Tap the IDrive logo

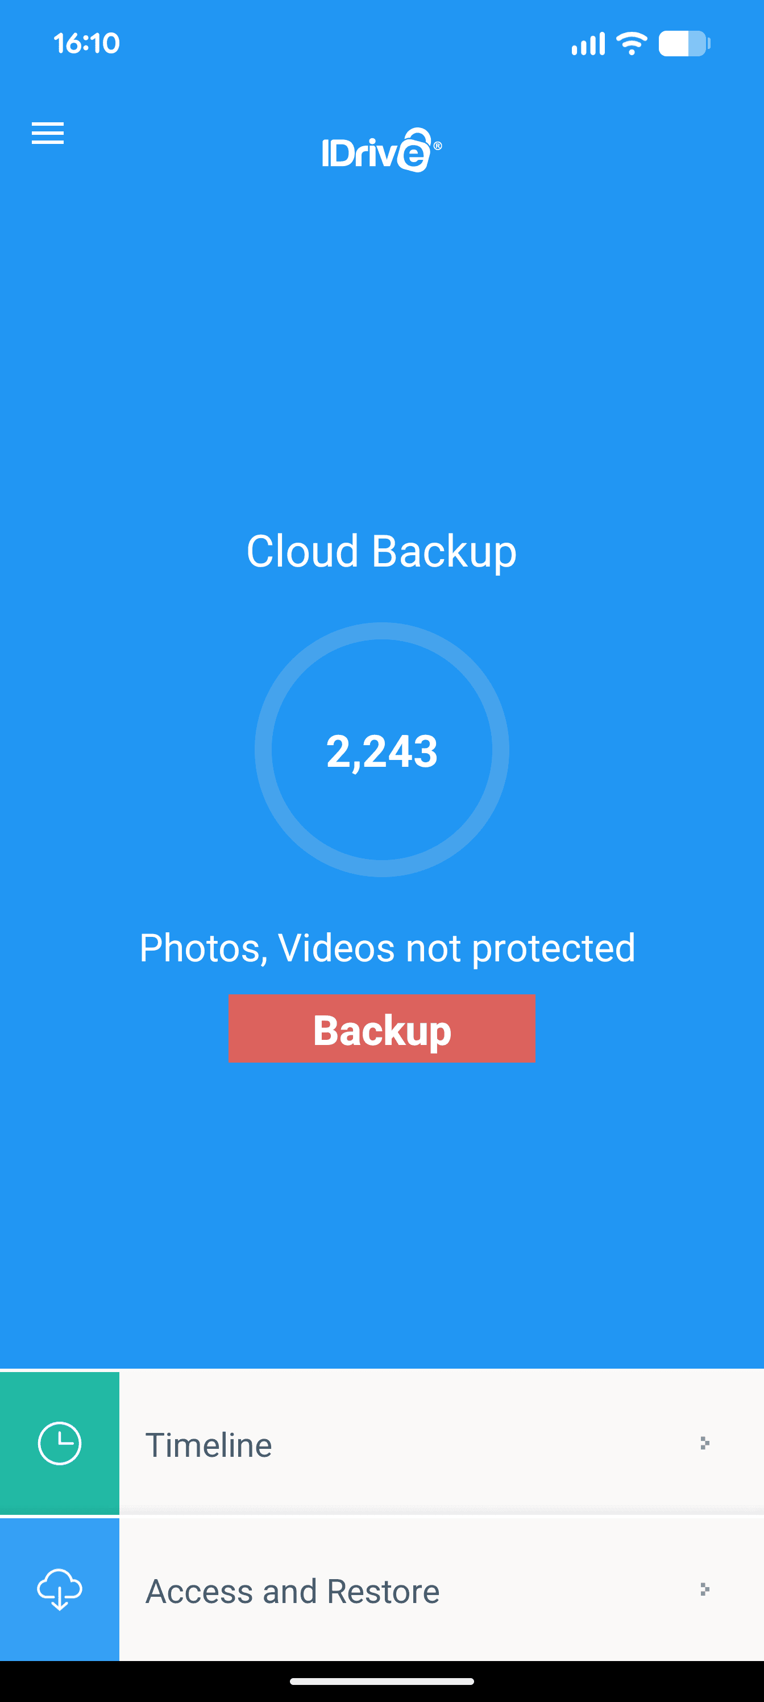click(x=381, y=150)
